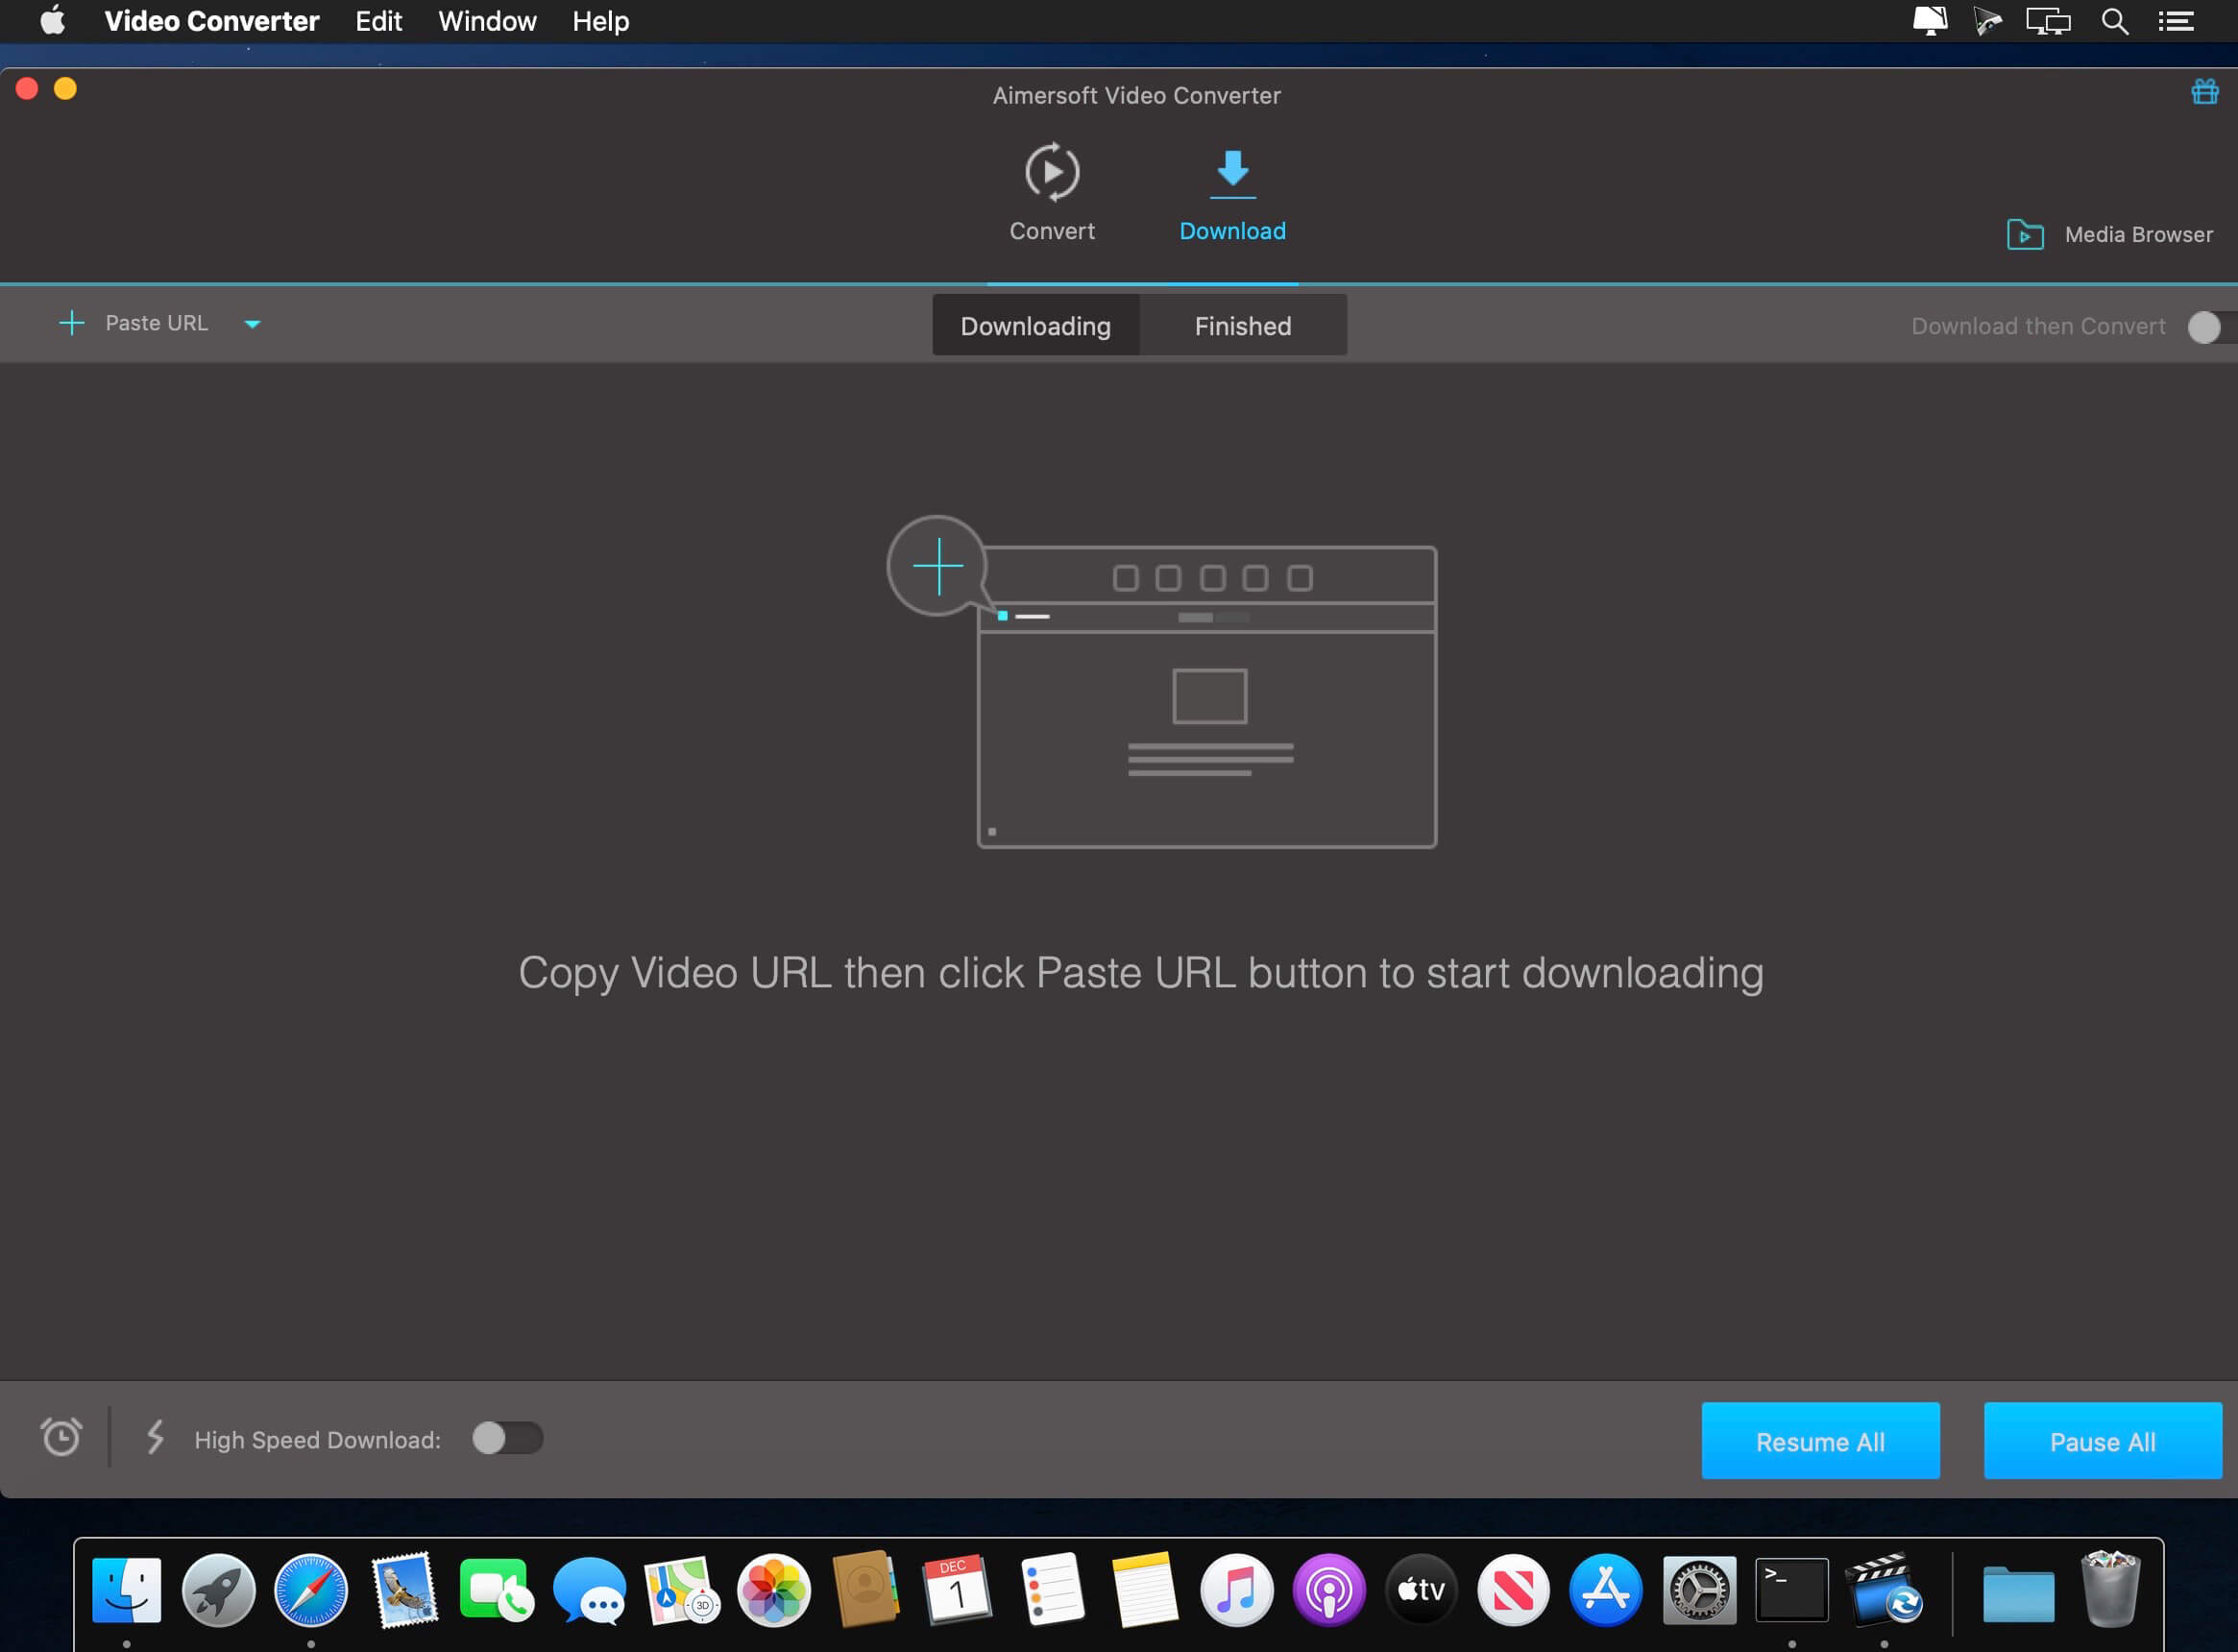Image resolution: width=2238 pixels, height=1652 pixels.
Task: Open Music app from the dock
Action: (x=1237, y=1590)
